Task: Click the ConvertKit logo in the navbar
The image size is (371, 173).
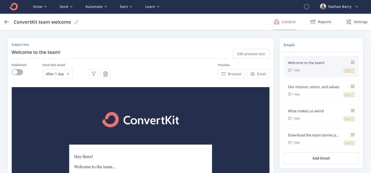Action: click(14, 6)
